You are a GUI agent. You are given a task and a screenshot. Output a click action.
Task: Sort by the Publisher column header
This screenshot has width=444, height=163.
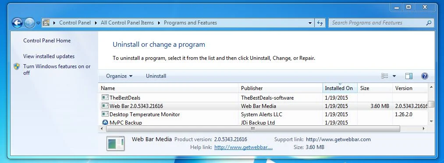point(281,88)
